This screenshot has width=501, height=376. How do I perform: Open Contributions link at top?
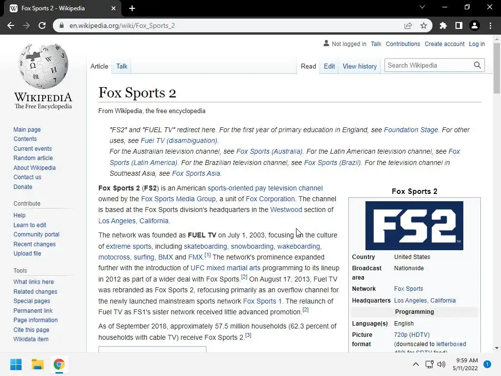click(x=403, y=44)
